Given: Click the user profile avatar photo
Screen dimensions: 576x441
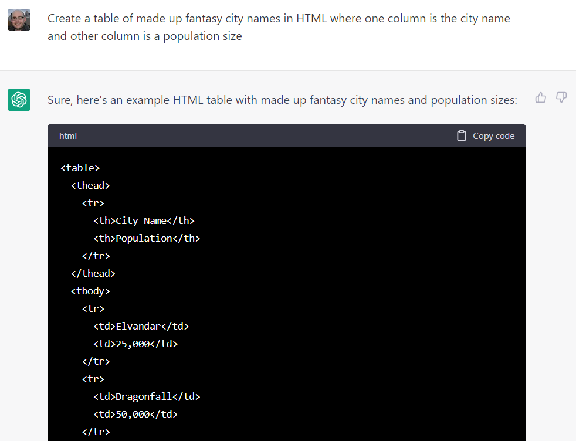Looking at the screenshot, I should (19, 20).
